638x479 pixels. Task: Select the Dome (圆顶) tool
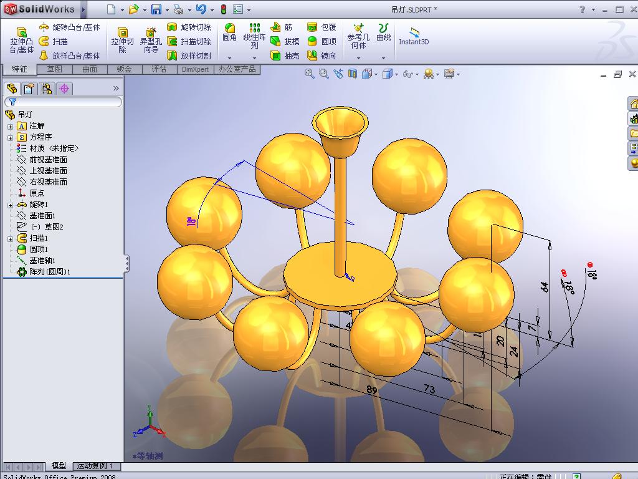[322, 42]
